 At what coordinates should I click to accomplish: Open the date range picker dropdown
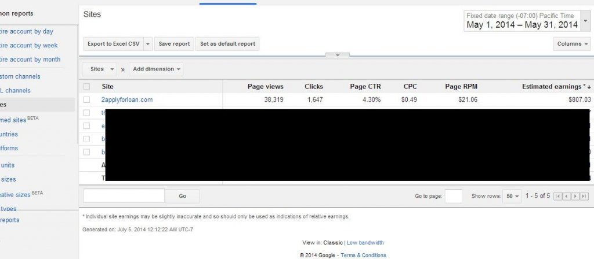(586, 21)
